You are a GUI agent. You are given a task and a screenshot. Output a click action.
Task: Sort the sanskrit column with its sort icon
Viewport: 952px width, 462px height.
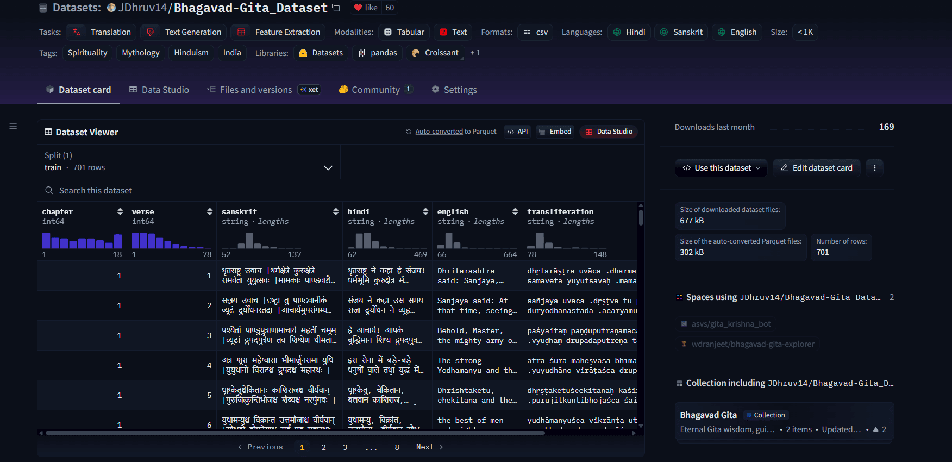[x=336, y=211]
